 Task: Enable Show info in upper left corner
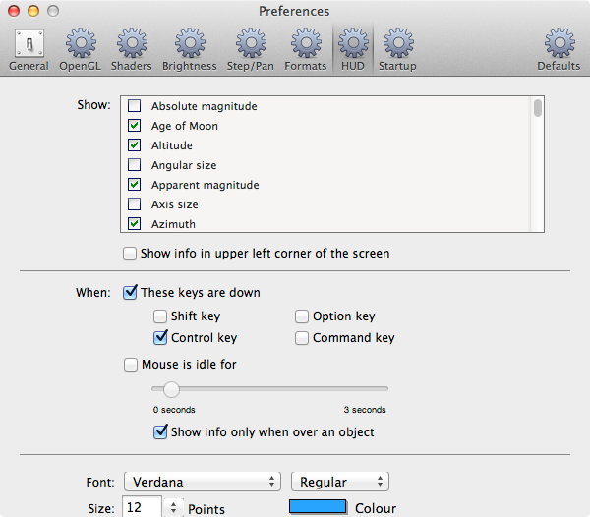(130, 254)
